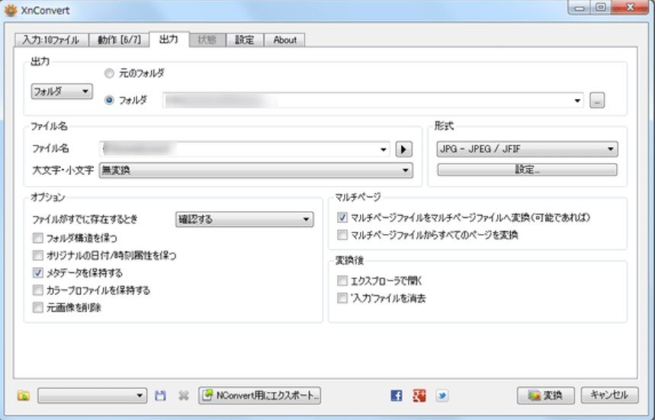Screen dimensions: 655x420
Task: Enable オリジナルの日付/時刻属性を保つ checkbox
Action: [x=38, y=255]
